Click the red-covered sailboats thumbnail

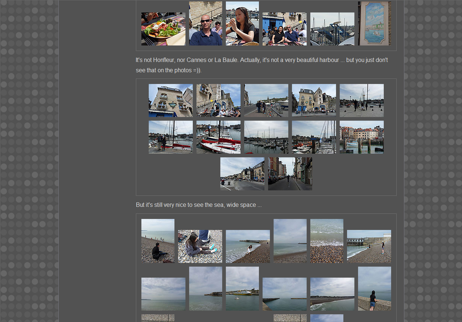coord(218,137)
